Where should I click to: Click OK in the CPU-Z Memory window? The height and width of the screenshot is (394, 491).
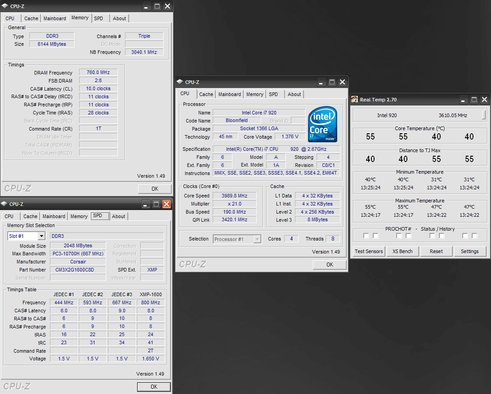[155, 189]
